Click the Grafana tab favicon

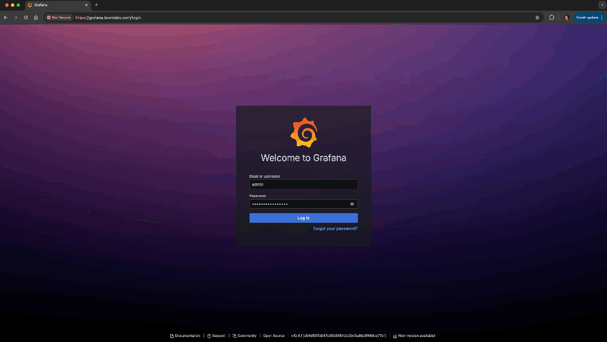pos(30,5)
